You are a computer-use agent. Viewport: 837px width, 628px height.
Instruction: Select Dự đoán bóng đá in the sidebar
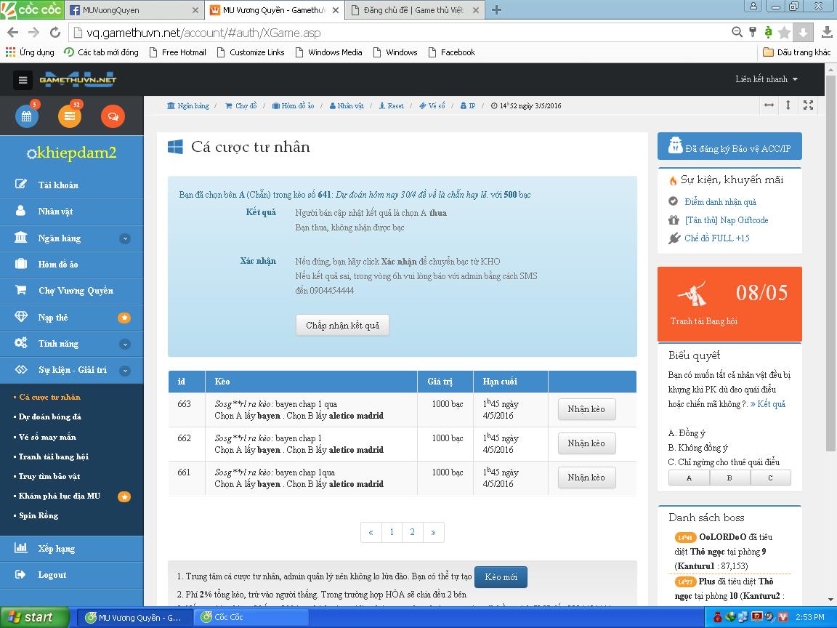pyautogui.click(x=50, y=417)
